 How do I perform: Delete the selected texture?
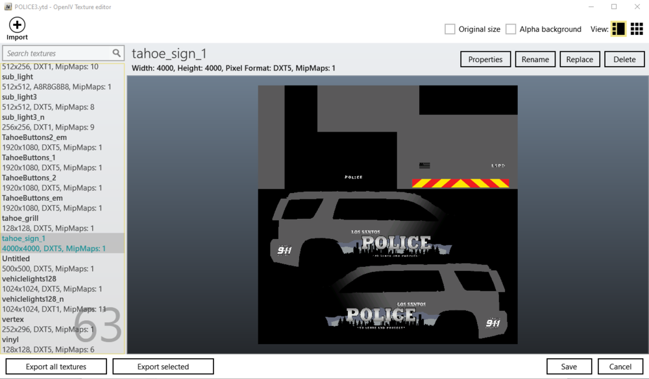624,59
